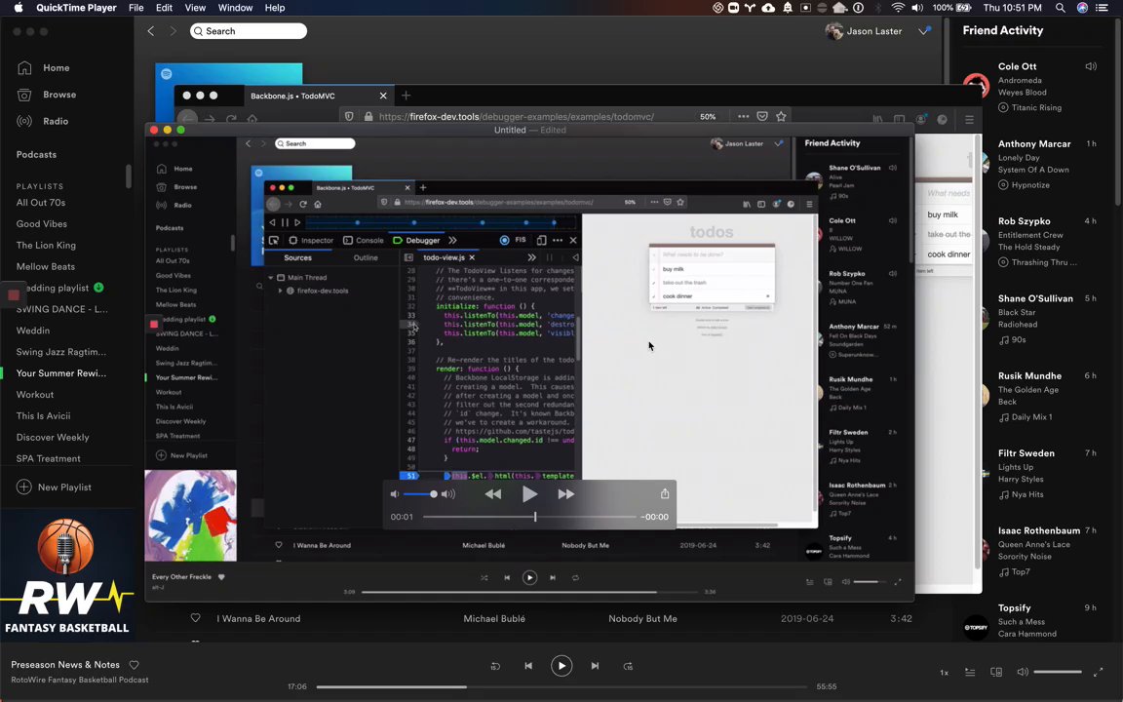This screenshot has width=1123, height=702.
Task: Click responsive design mode icon in recorded DevTools
Action: coord(541,240)
